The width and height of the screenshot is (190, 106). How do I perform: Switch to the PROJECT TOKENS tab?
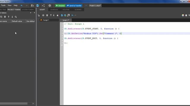(x=14, y=10)
